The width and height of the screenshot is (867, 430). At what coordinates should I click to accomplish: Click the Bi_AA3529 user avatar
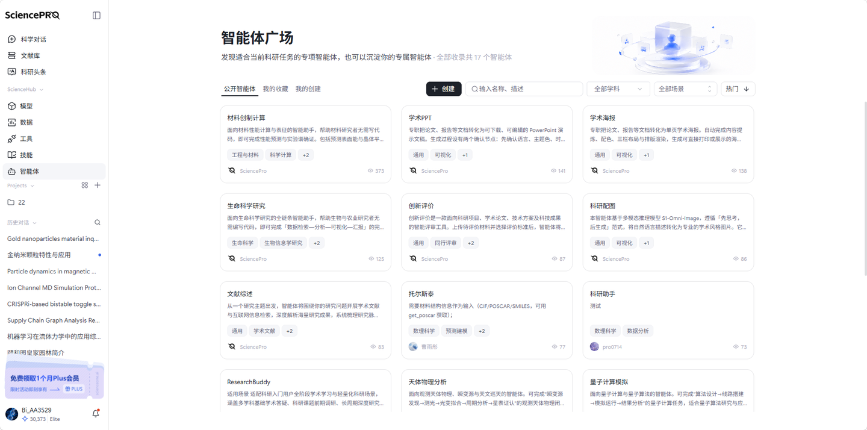(11, 414)
